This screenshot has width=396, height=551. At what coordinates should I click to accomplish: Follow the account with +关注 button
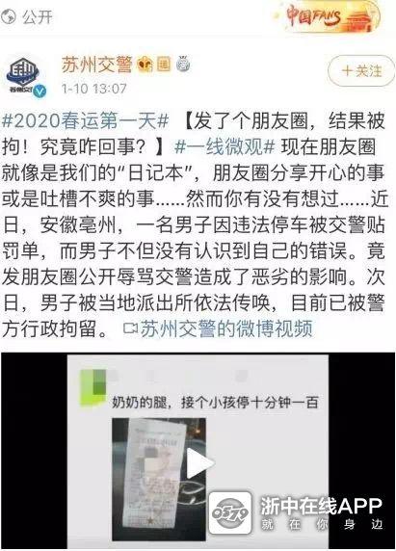click(x=361, y=71)
